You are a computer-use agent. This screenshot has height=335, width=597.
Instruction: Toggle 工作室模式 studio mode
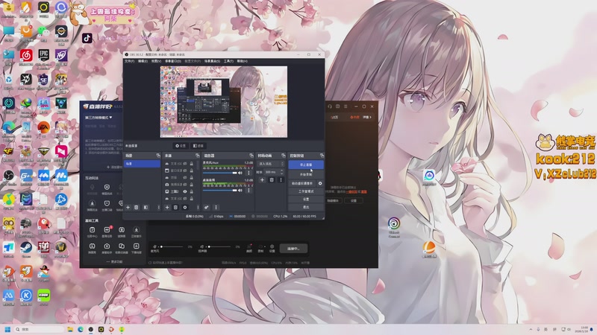click(x=306, y=191)
